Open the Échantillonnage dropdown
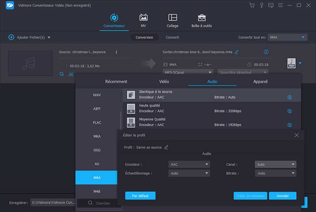 coord(189,173)
